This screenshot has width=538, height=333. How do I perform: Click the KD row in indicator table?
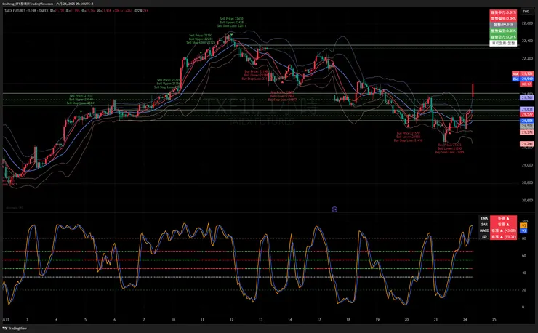pyautogui.click(x=497, y=237)
